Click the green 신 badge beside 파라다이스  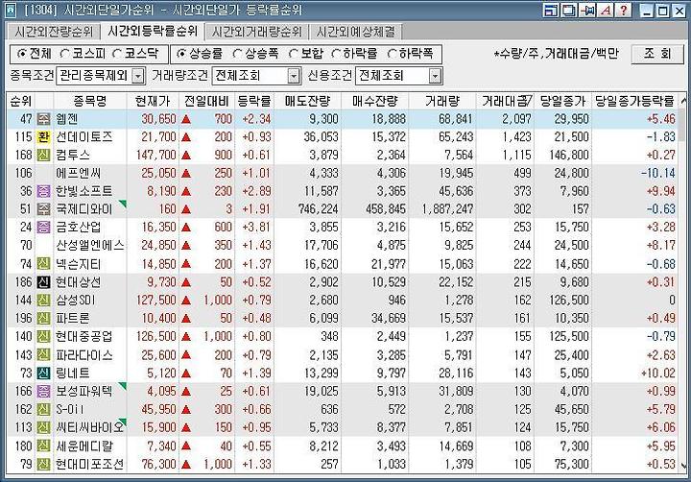click(x=43, y=355)
